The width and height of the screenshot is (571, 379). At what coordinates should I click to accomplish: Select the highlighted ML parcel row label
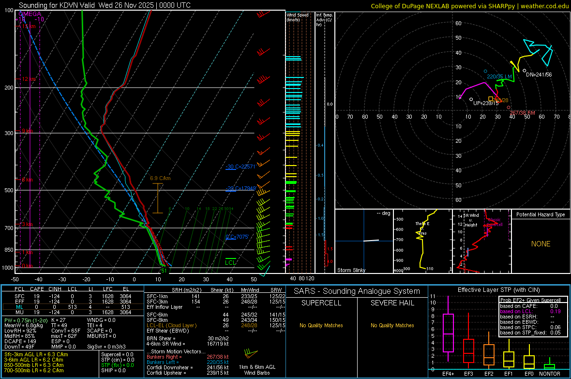click(x=19, y=307)
